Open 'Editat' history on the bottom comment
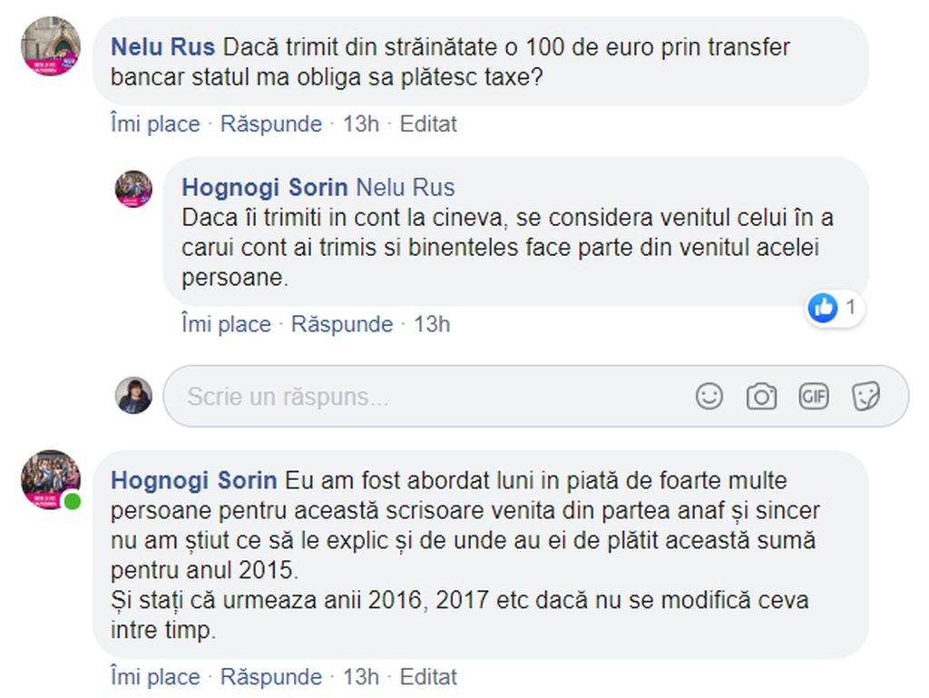Viewport: 929px width, 698px height. (428, 677)
